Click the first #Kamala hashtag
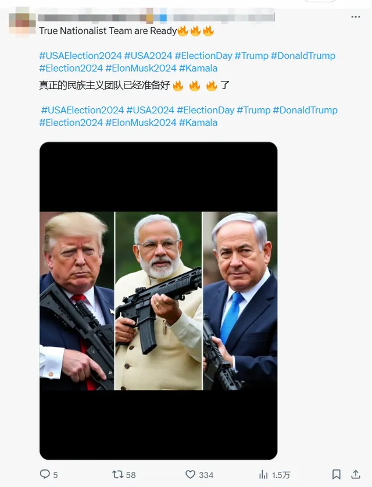The height and width of the screenshot is (487, 372). (x=198, y=68)
